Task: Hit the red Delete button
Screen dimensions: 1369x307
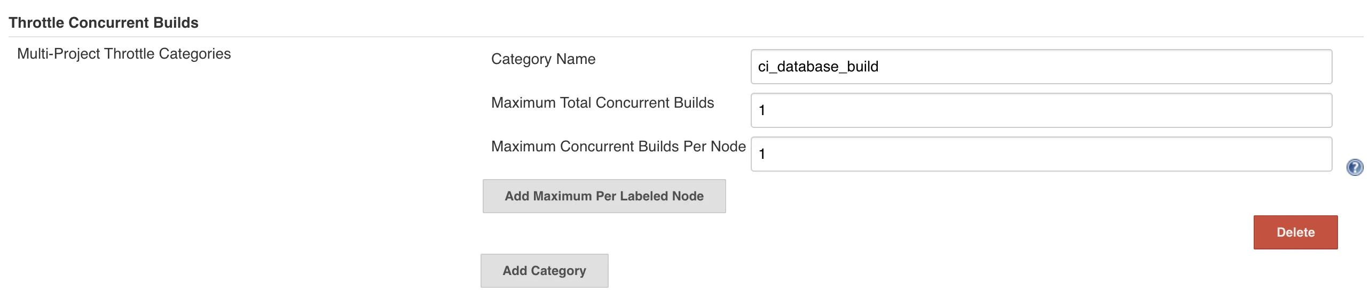Action: coord(1295,232)
